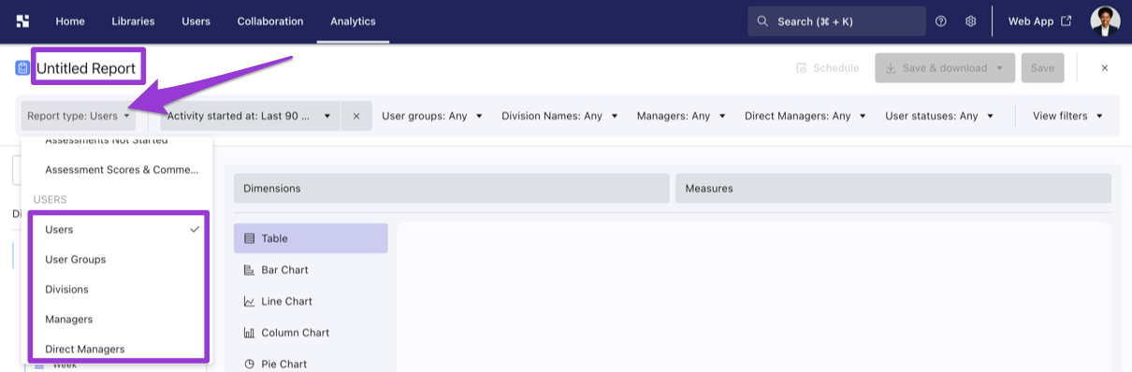
Task: Open the Analytics tab
Action: point(353,21)
